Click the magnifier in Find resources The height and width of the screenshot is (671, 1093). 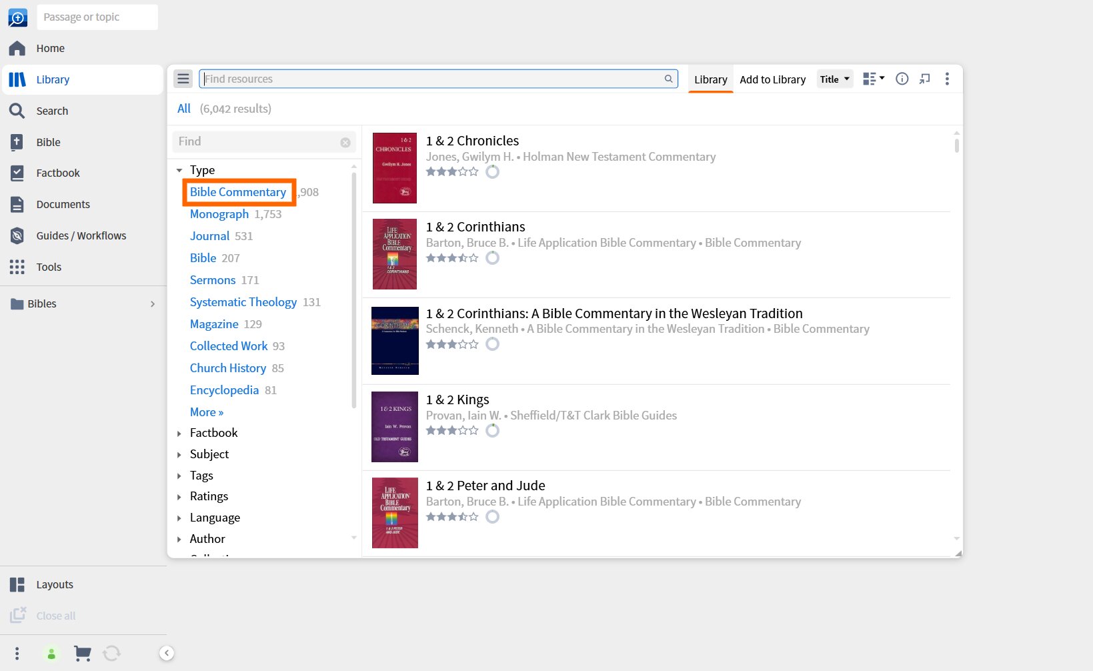pyautogui.click(x=668, y=79)
